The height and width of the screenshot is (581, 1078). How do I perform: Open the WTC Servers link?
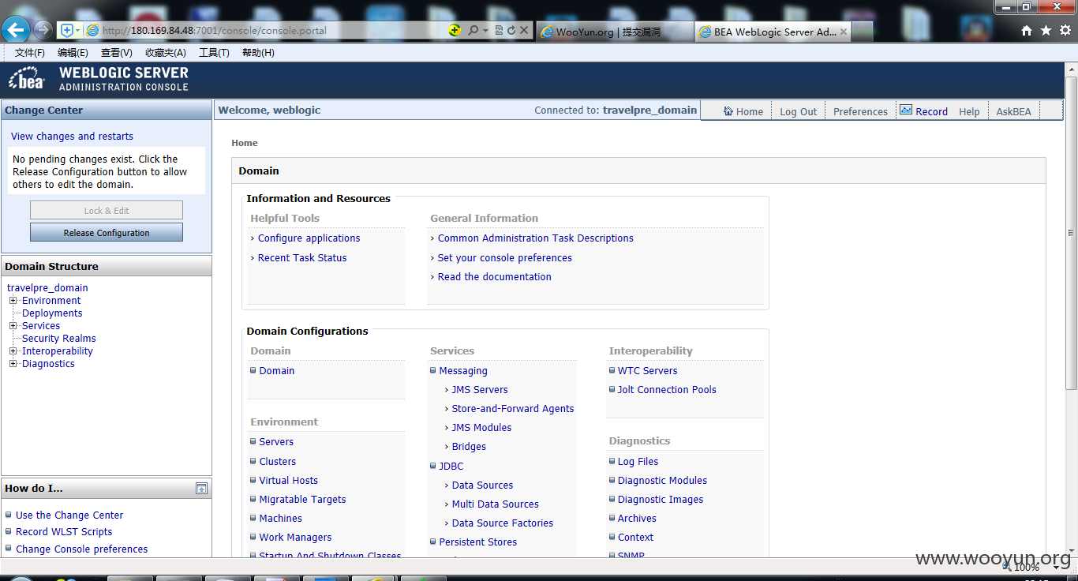coord(647,371)
